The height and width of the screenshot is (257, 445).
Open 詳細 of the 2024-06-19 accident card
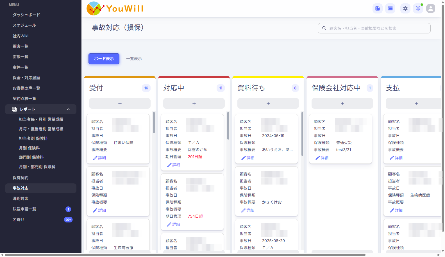click(248, 158)
